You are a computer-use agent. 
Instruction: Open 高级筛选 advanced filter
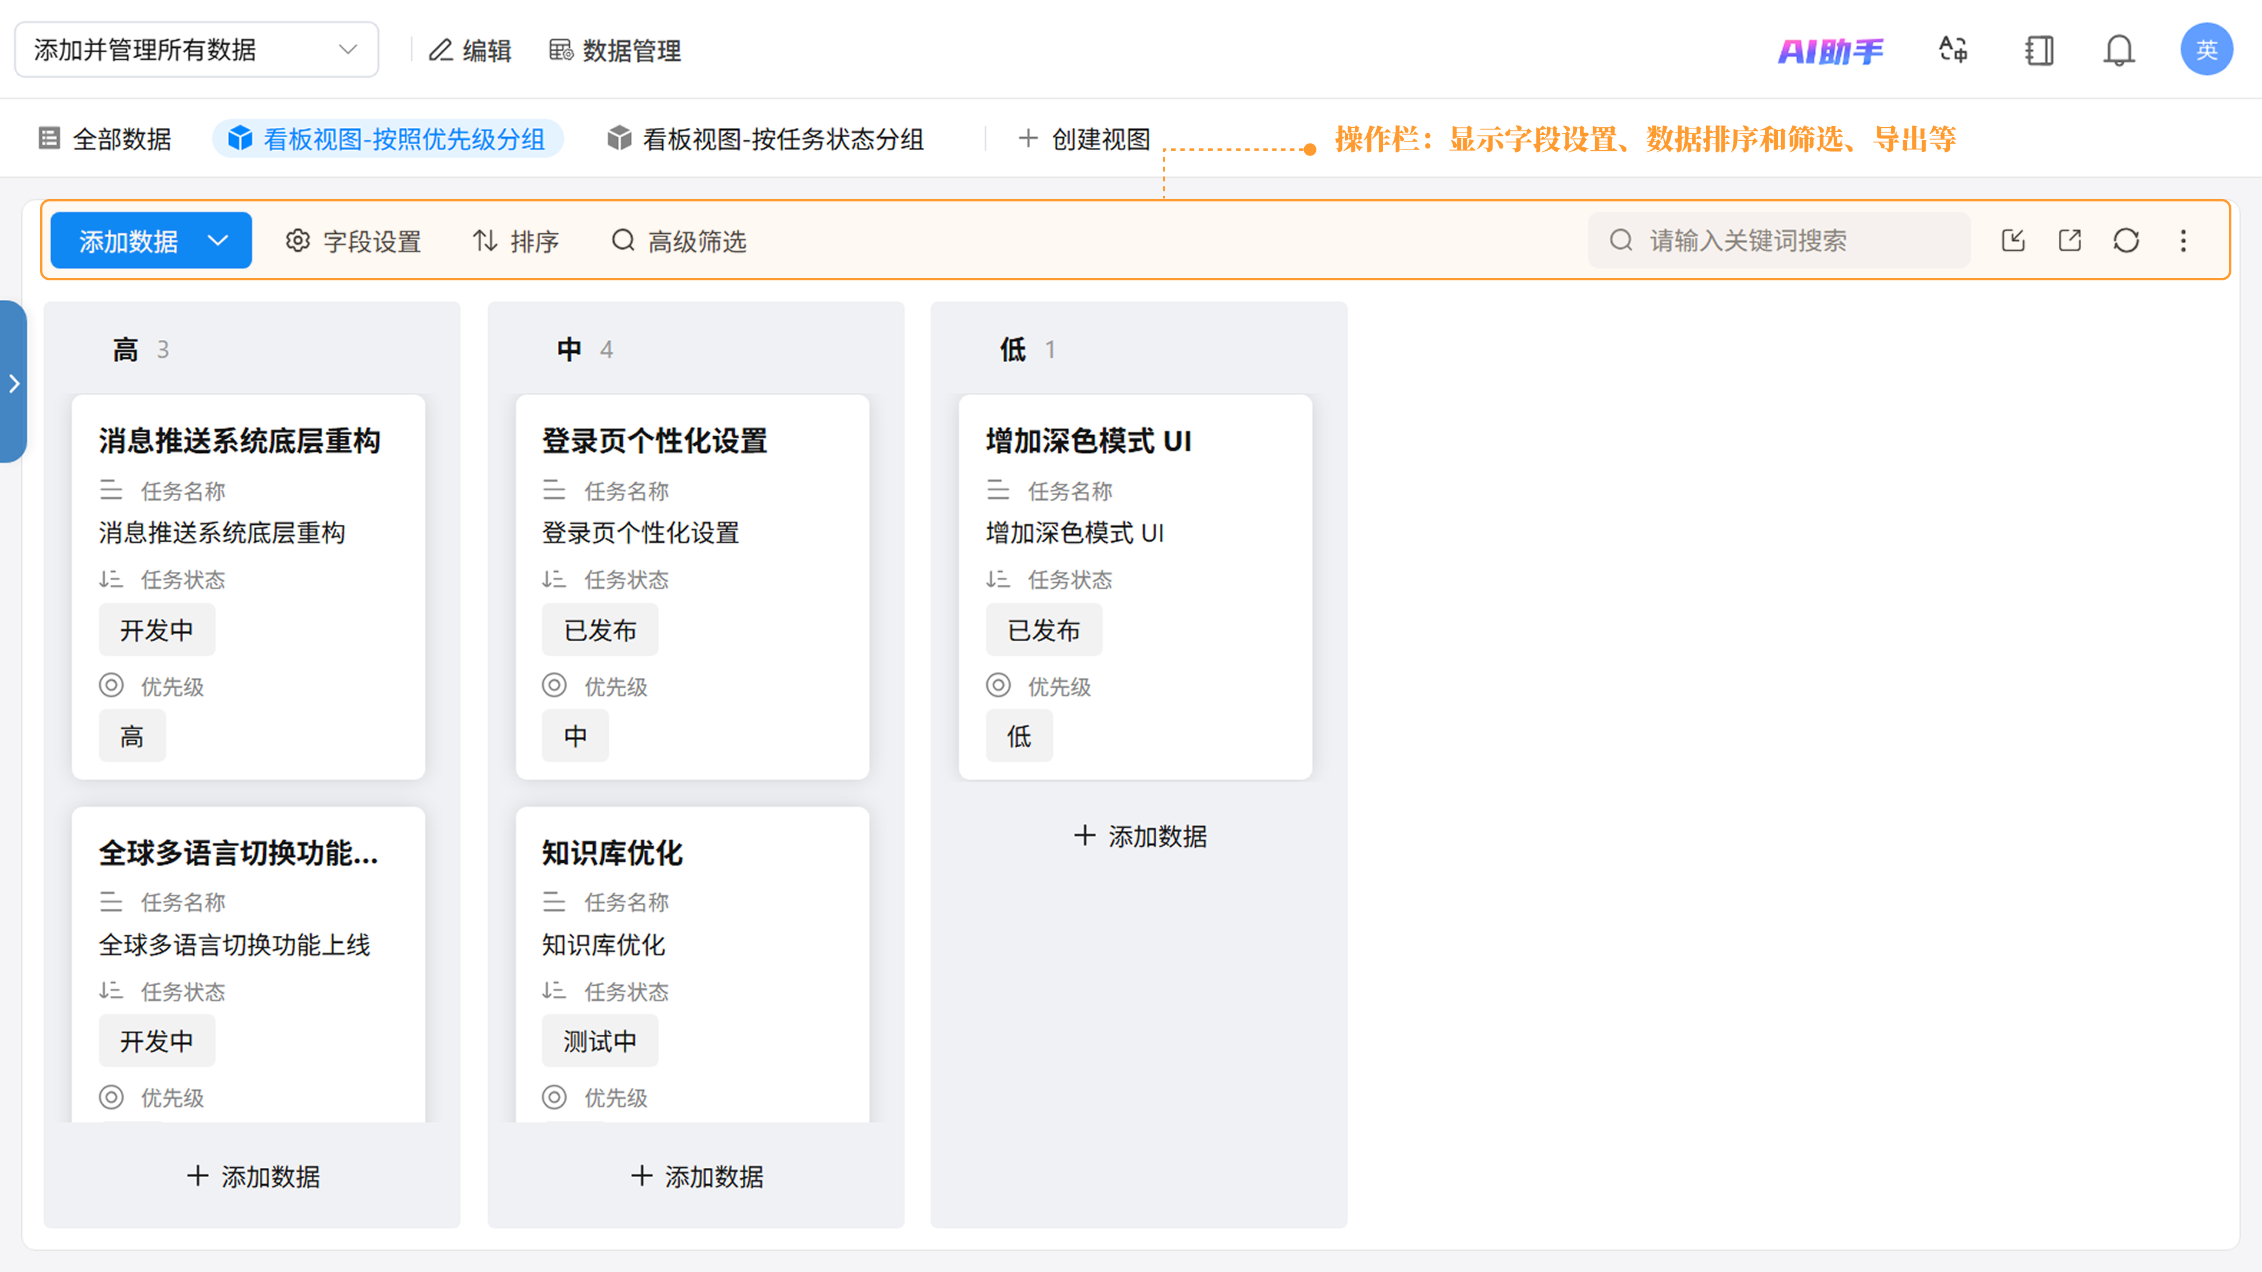pos(679,241)
